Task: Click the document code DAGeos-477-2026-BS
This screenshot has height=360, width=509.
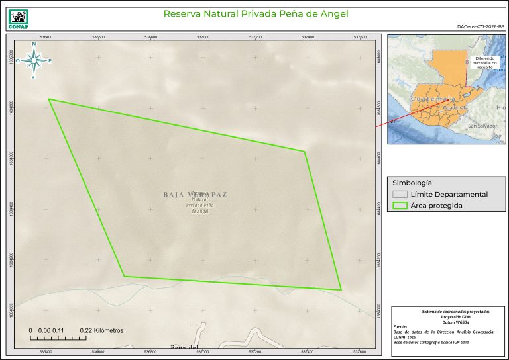Action: (x=481, y=27)
